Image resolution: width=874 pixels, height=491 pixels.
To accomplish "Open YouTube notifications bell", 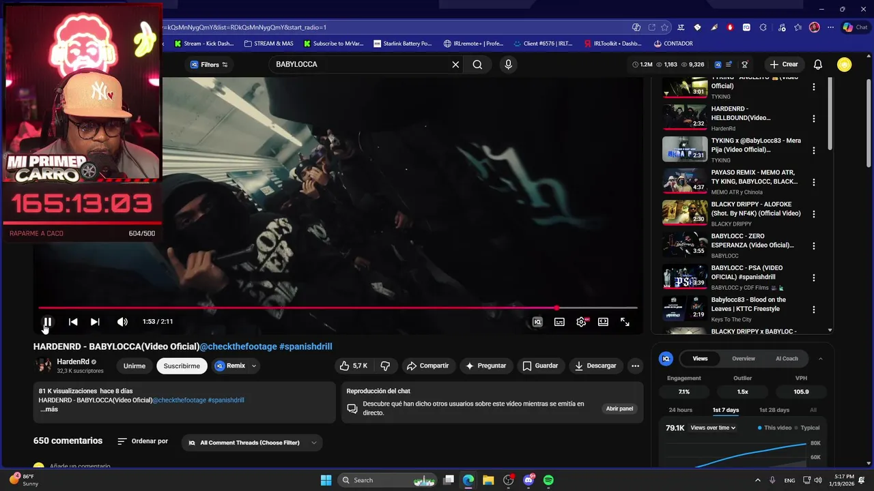I will [x=818, y=64].
